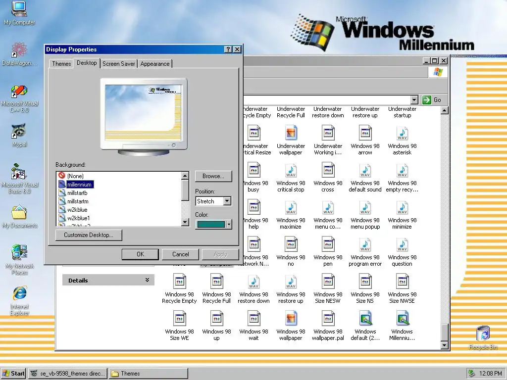Select Windows 98 pen cursor file

coord(328,252)
